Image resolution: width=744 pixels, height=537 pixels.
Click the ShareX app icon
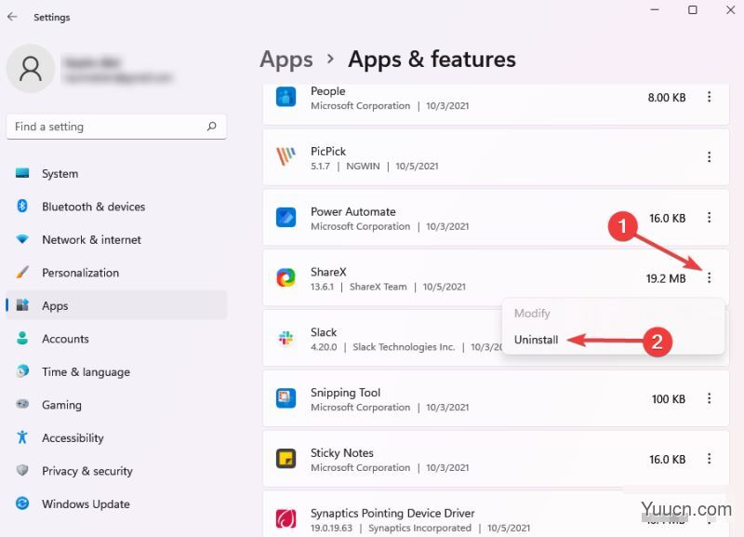[286, 277]
